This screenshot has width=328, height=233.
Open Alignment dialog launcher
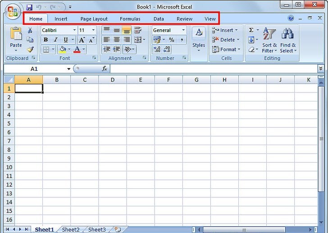(145, 58)
